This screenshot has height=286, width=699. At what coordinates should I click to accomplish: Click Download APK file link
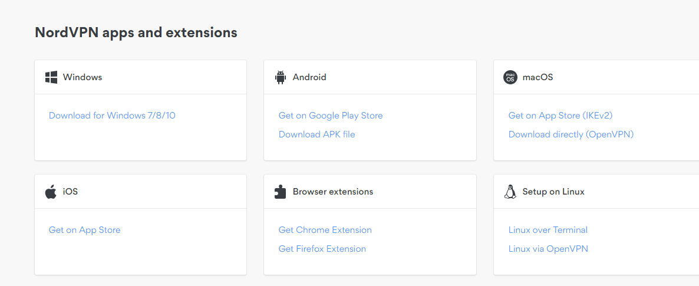pos(317,134)
